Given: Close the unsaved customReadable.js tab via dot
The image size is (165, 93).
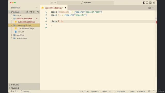Looking at the screenshot, I should [65, 8].
